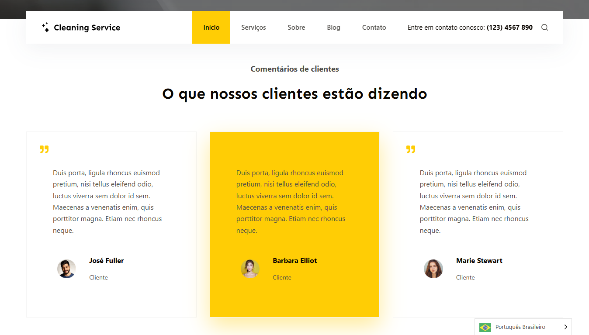Image resolution: width=589 pixels, height=335 pixels.
Task: Open the search magnifier icon
Action: [544, 28]
